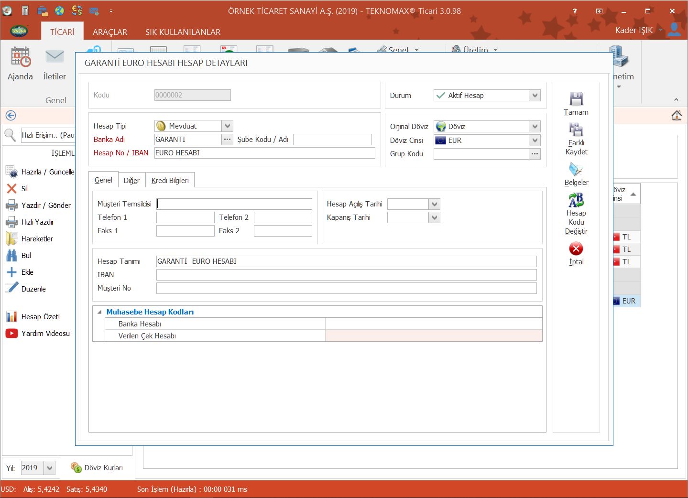Click the send mail envelope icon in title bar
This screenshot has height=498, width=688.
click(94, 11)
